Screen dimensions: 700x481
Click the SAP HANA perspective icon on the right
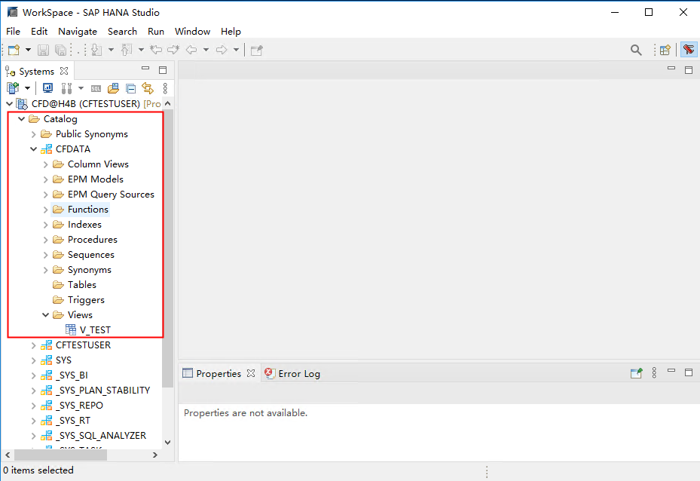(x=687, y=50)
